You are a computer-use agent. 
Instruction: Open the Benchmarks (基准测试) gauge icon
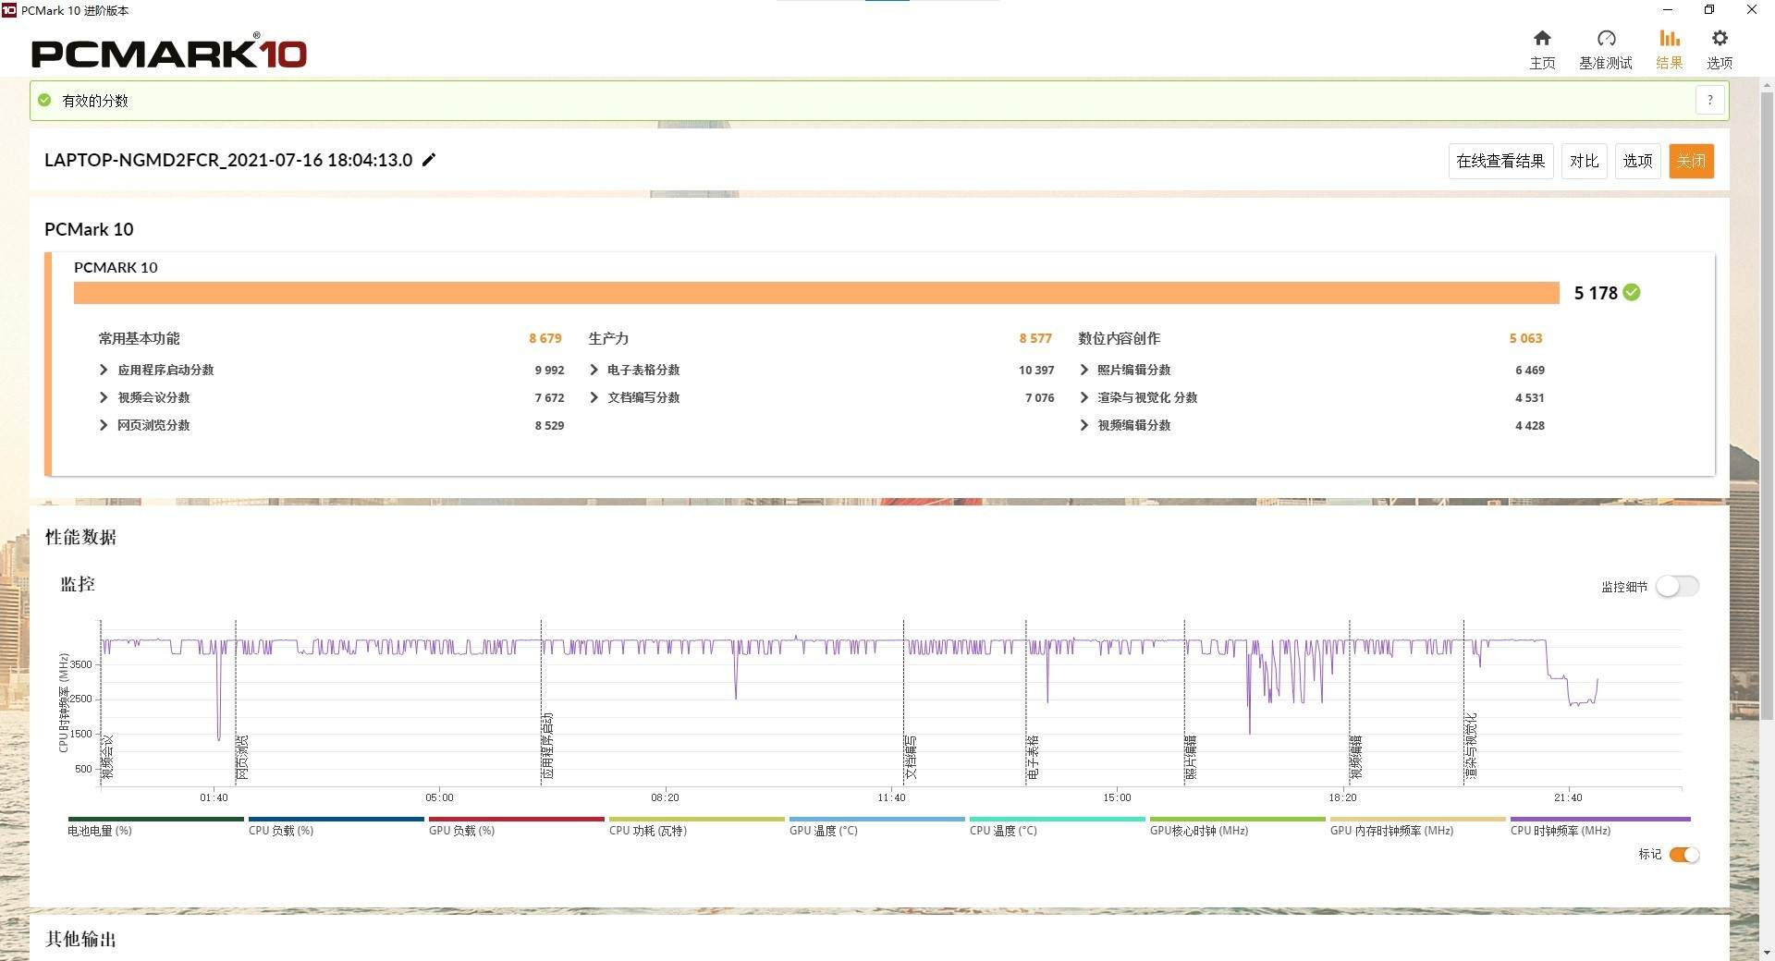(x=1606, y=39)
